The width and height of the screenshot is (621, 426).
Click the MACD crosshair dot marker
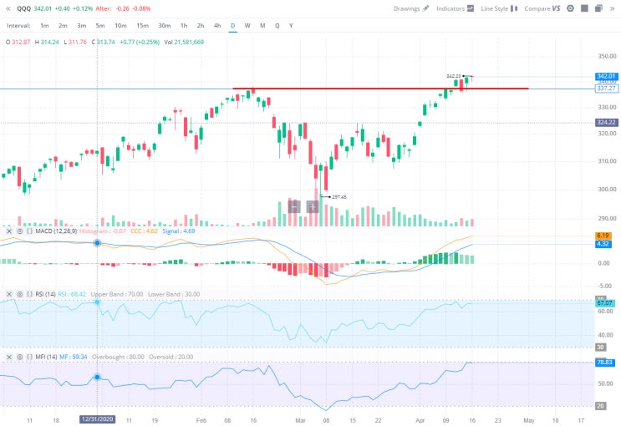97,243
